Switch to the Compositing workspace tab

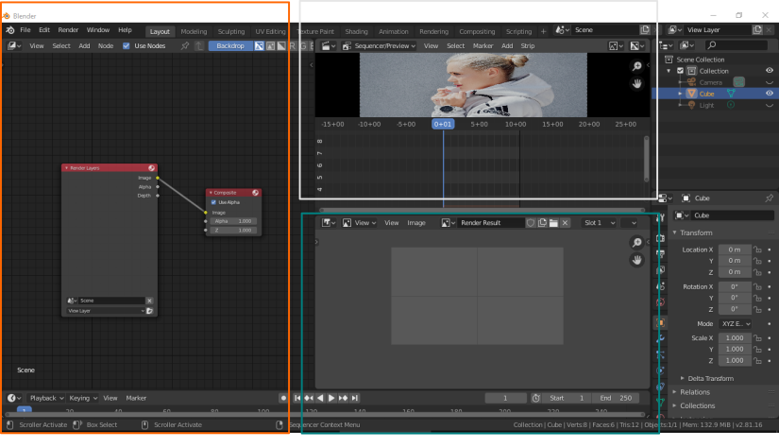click(477, 31)
